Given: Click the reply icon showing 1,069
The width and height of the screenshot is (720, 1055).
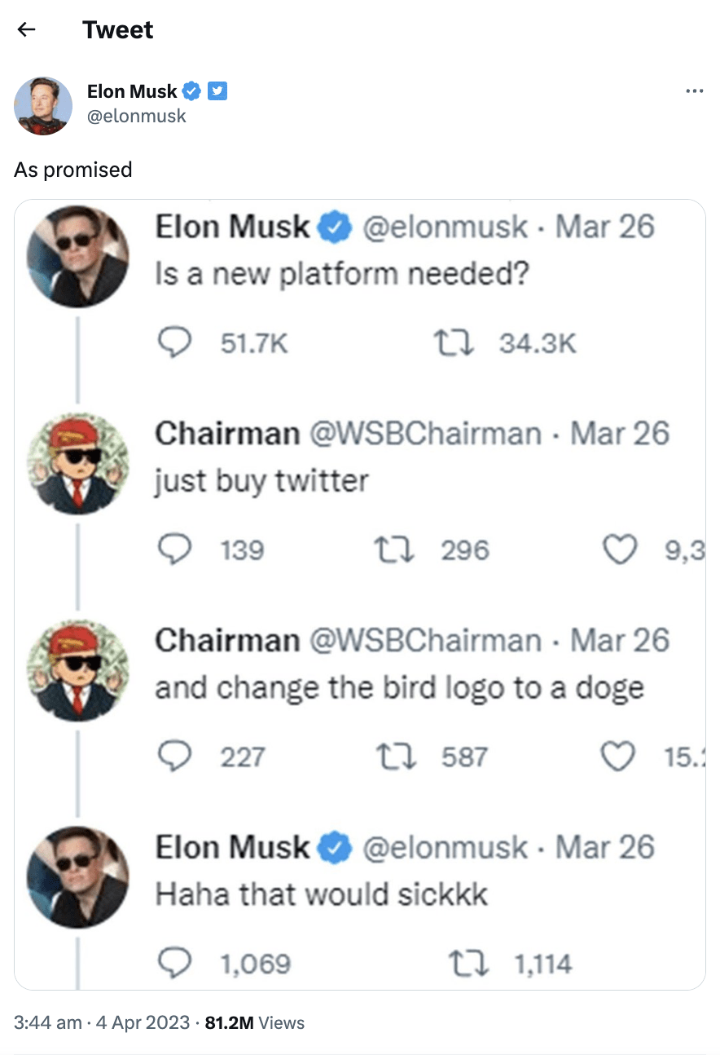Looking at the screenshot, I should point(175,963).
